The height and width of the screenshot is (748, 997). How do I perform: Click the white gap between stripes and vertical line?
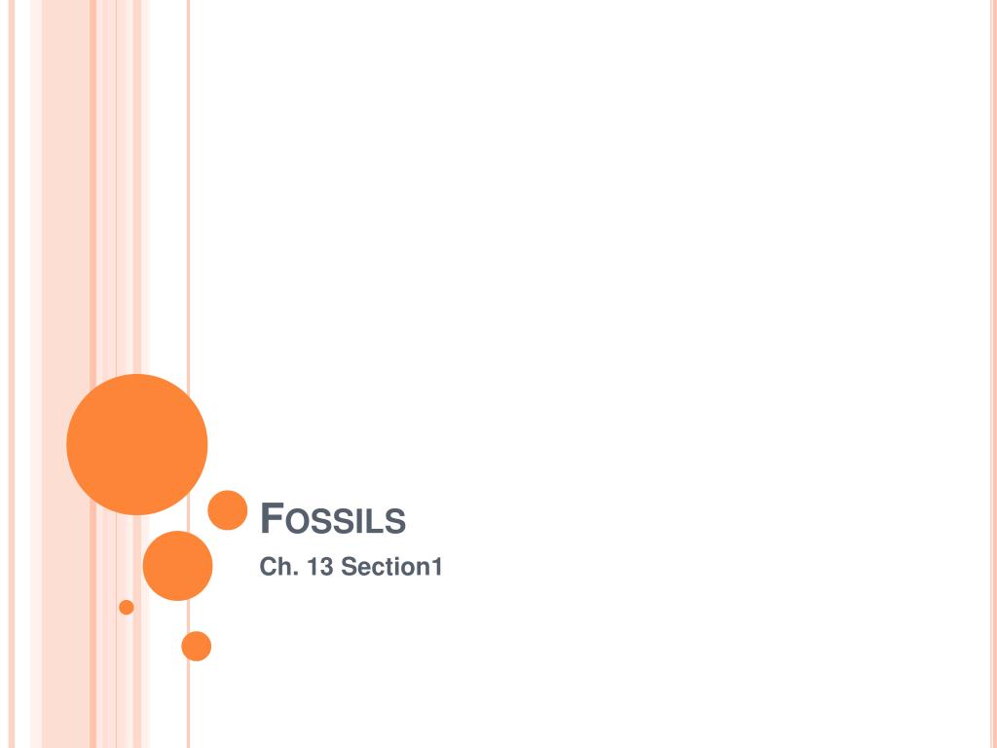click(167, 191)
